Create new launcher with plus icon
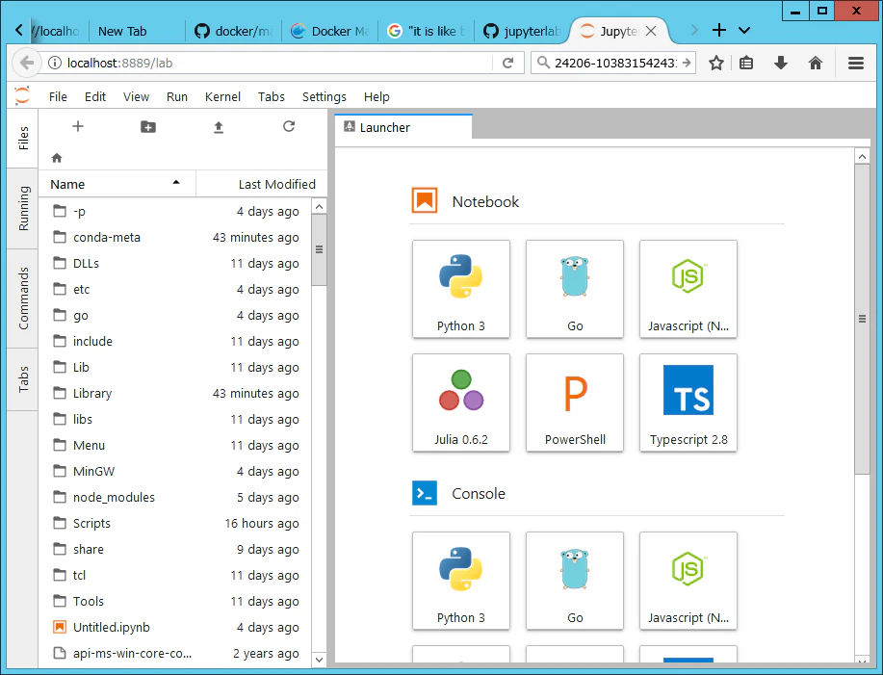Viewport: 883px width, 675px height. tap(78, 127)
